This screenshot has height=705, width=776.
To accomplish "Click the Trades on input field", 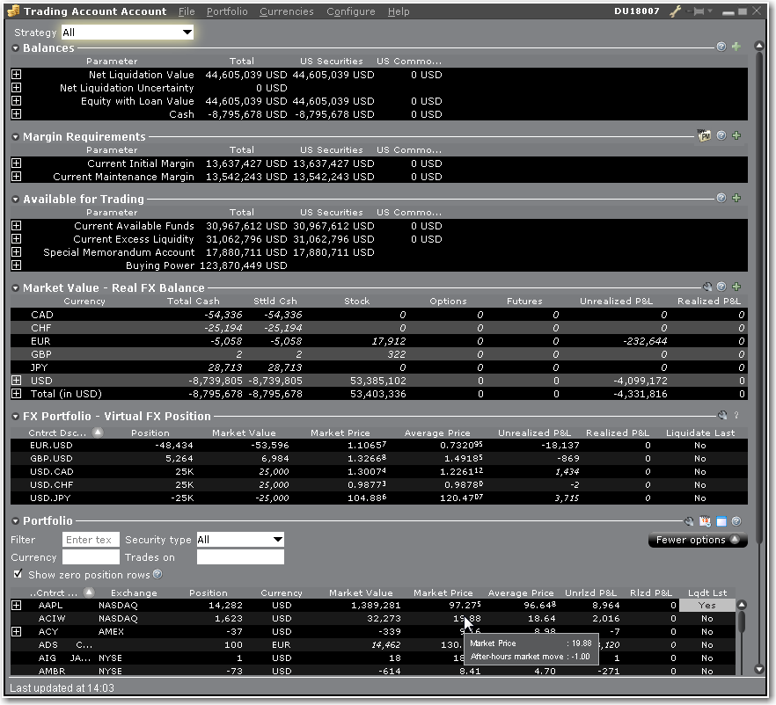I will (240, 557).
